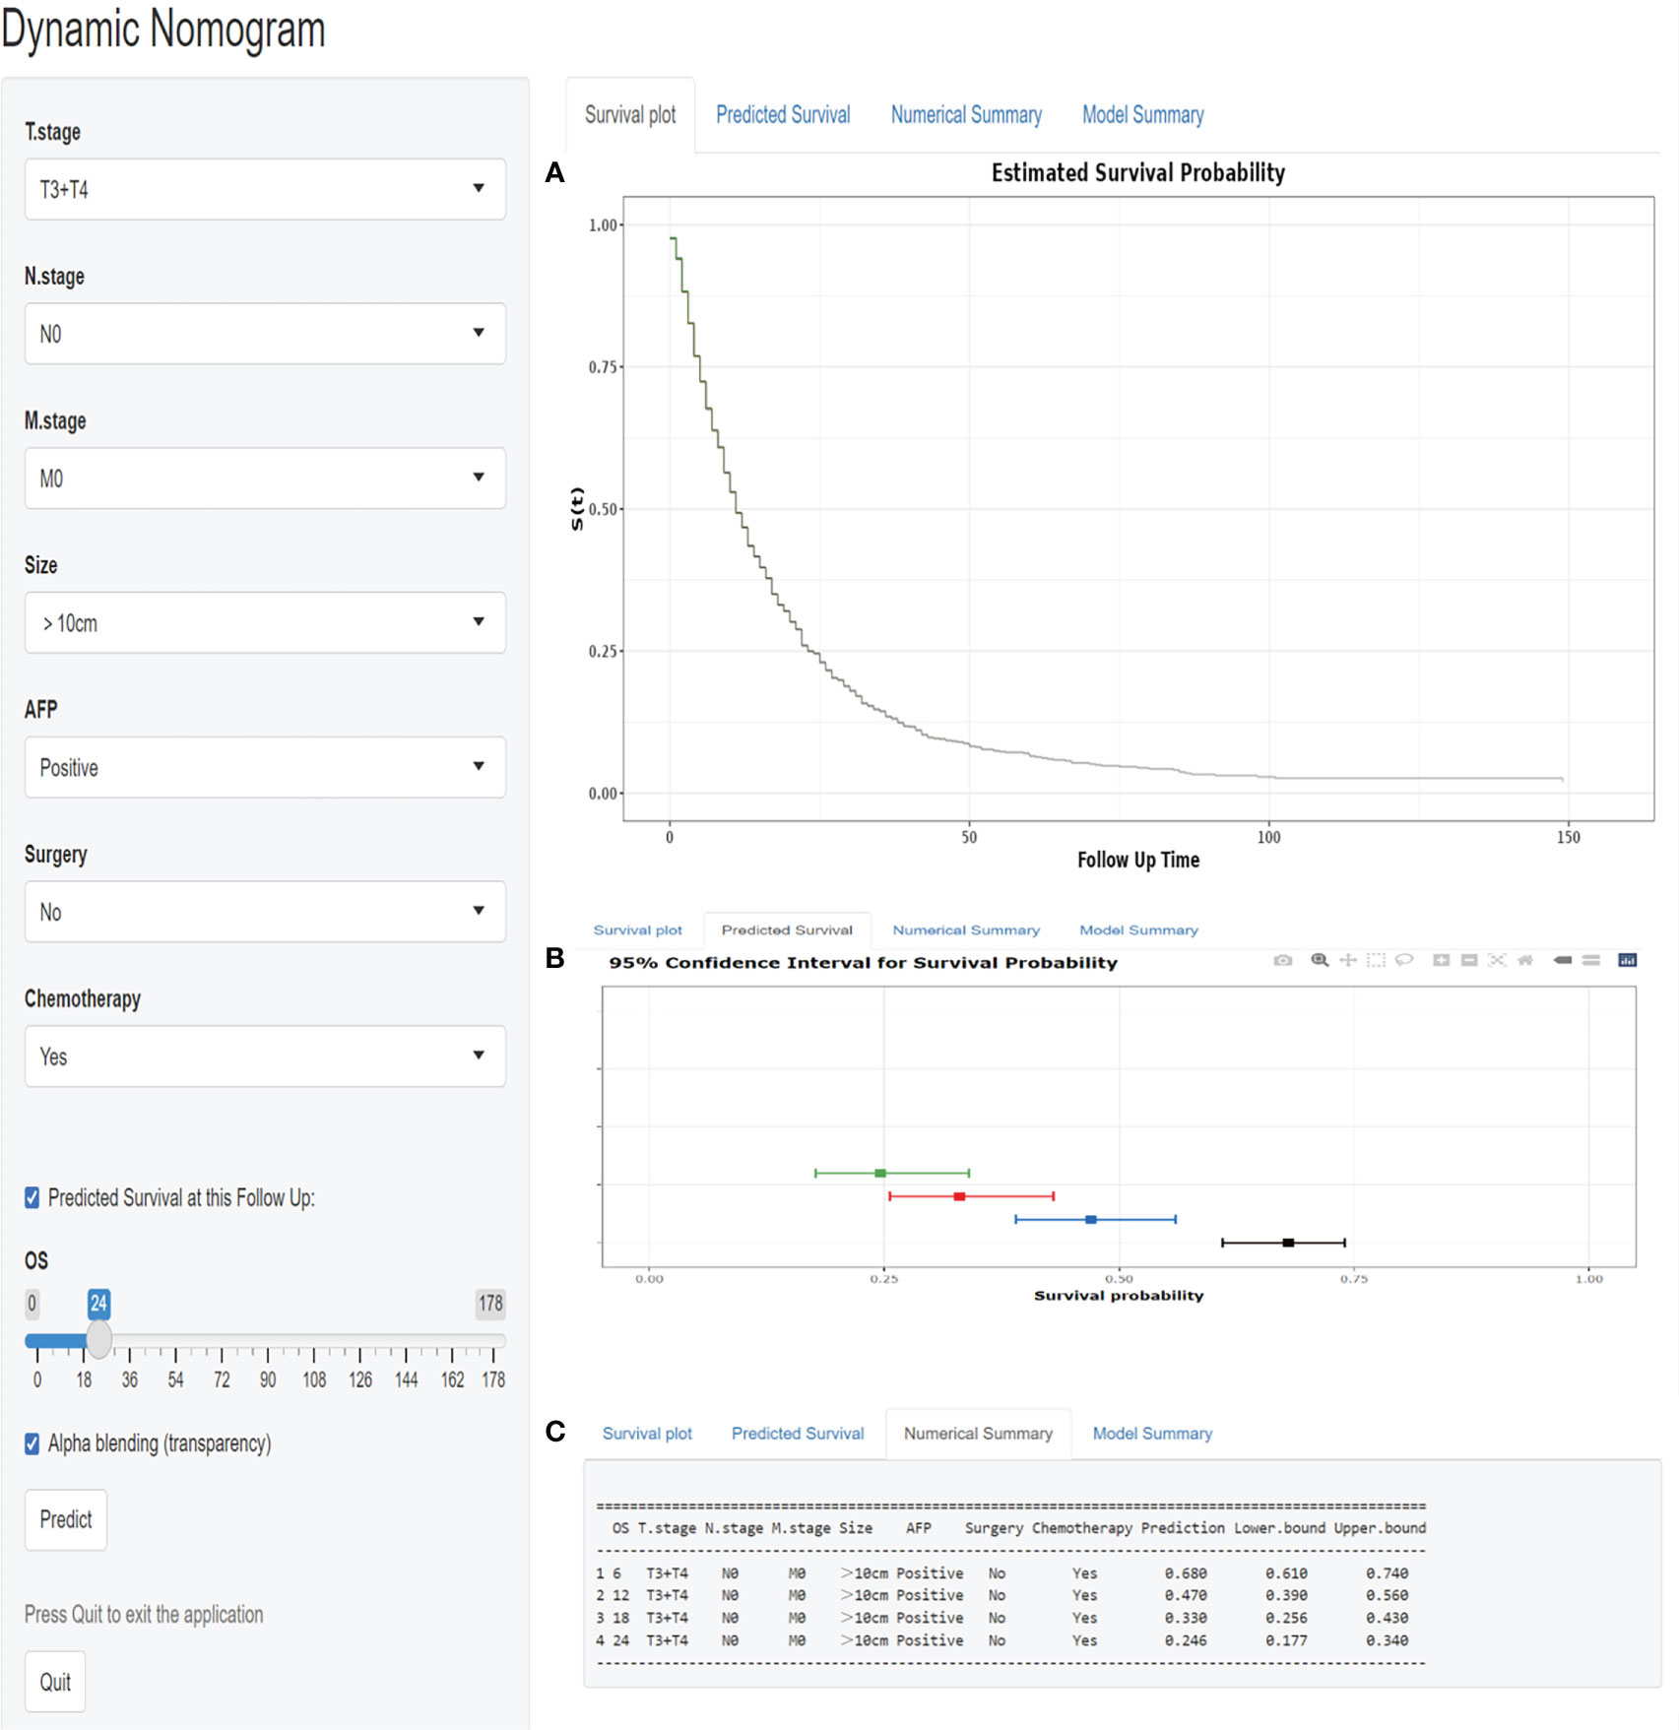Click the Autoscale axes icon
The image size is (1679, 1730).
click(1497, 960)
